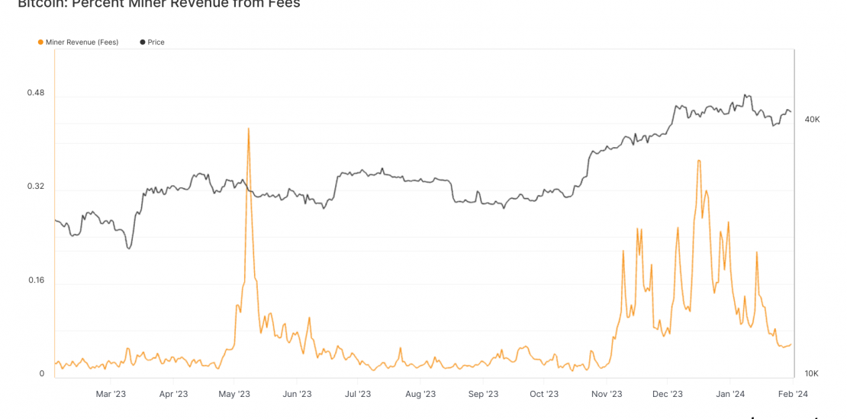Click the chart title about Miner Revenue
Screen dimensions: 847x419
click(x=159, y=5)
